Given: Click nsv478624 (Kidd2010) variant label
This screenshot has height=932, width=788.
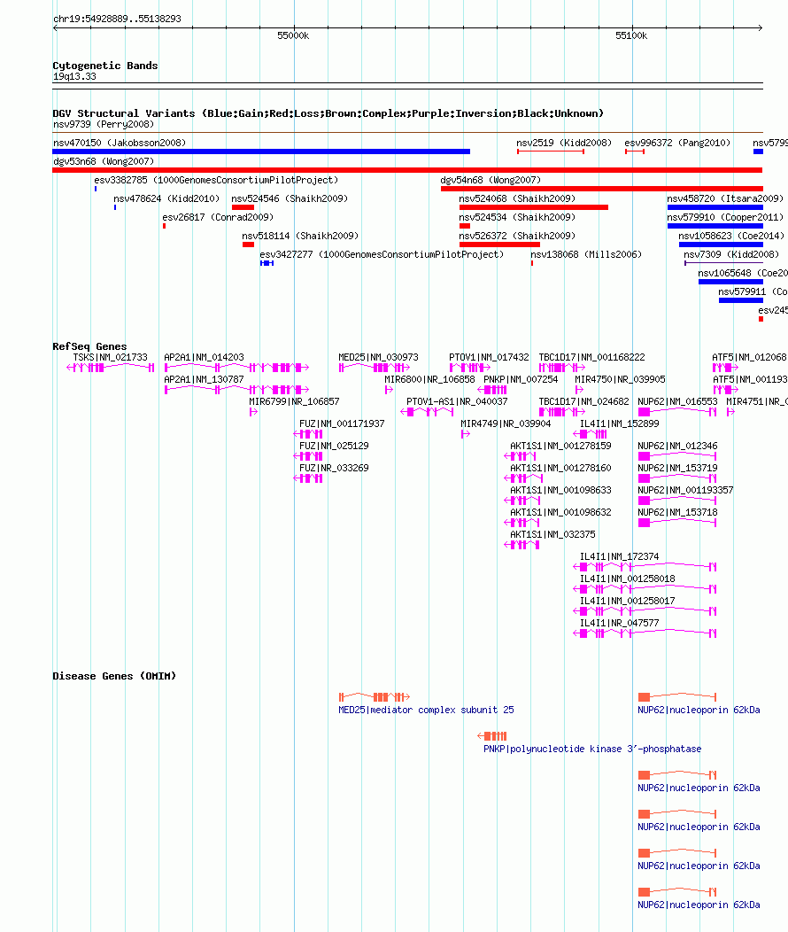Looking at the screenshot, I should 166,198.
